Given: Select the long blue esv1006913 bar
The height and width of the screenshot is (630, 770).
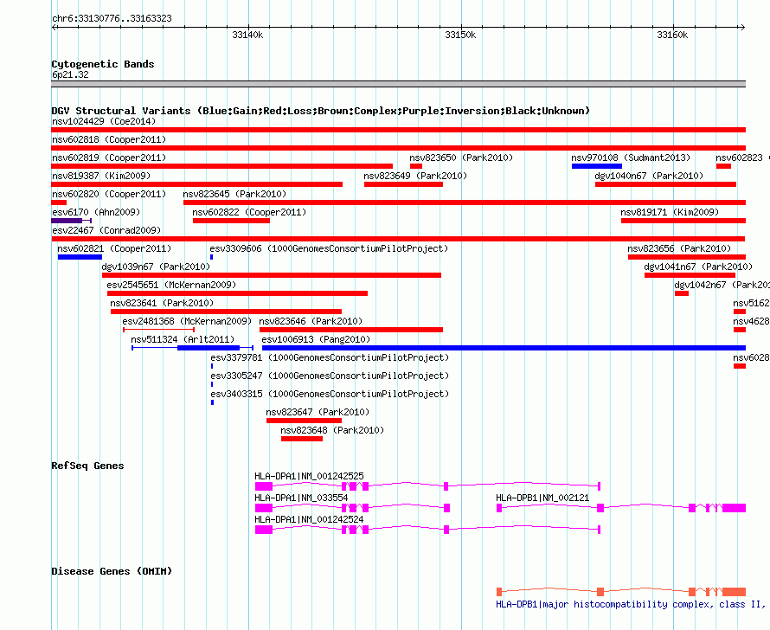Looking at the screenshot, I should point(504,348).
